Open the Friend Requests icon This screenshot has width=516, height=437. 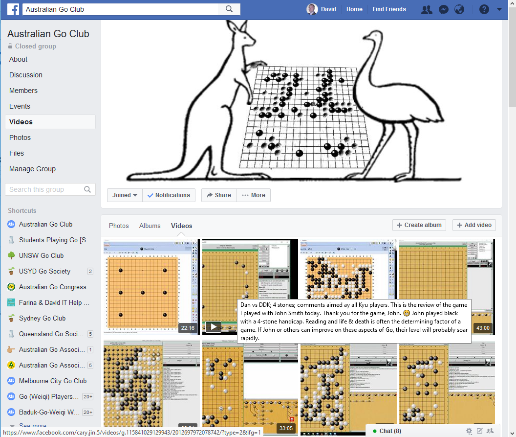(x=427, y=10)
